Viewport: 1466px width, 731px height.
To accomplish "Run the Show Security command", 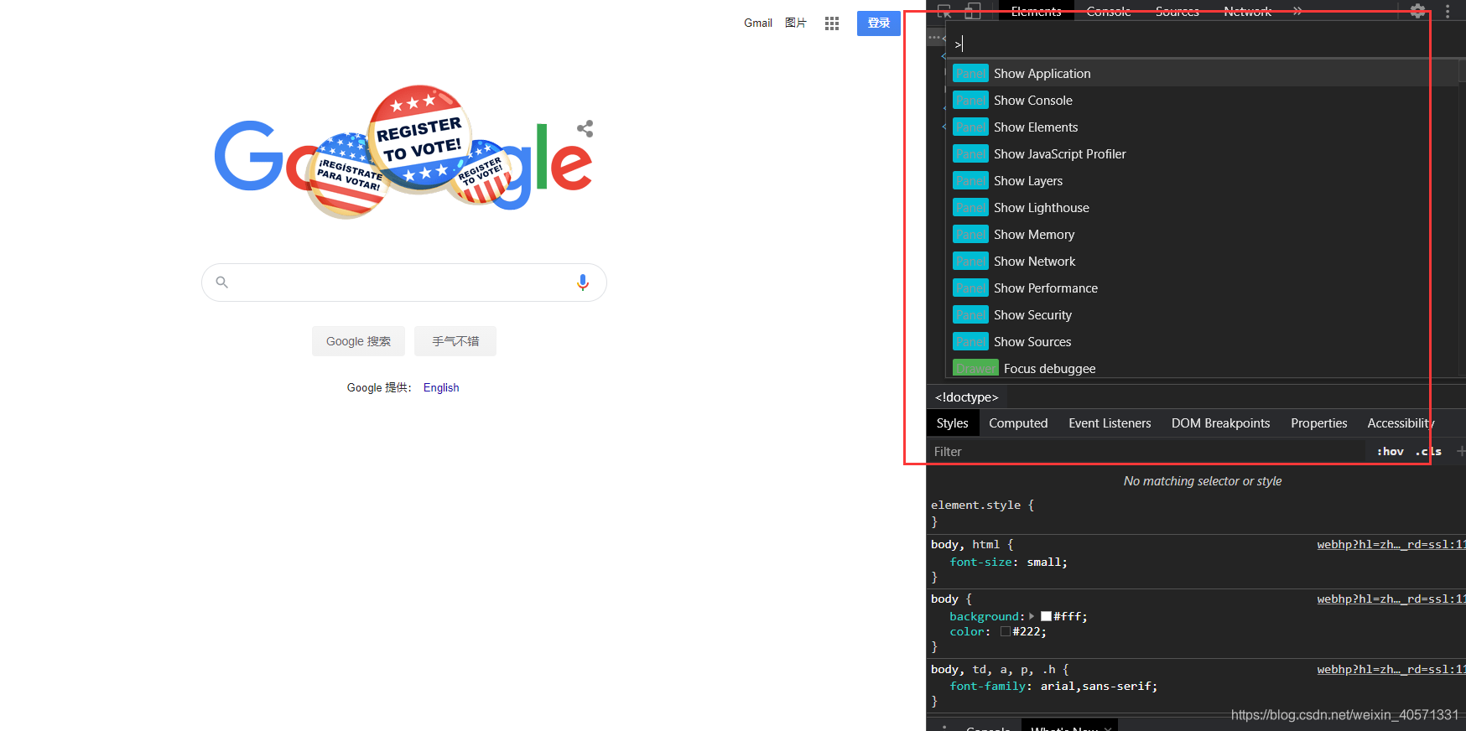I will (x=1201, y=315).
